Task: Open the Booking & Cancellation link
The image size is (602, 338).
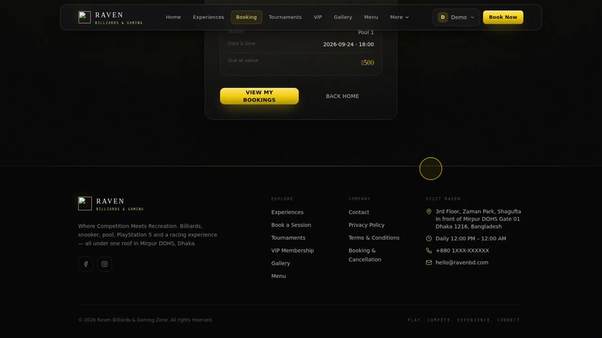Action: tap(365, 255)
